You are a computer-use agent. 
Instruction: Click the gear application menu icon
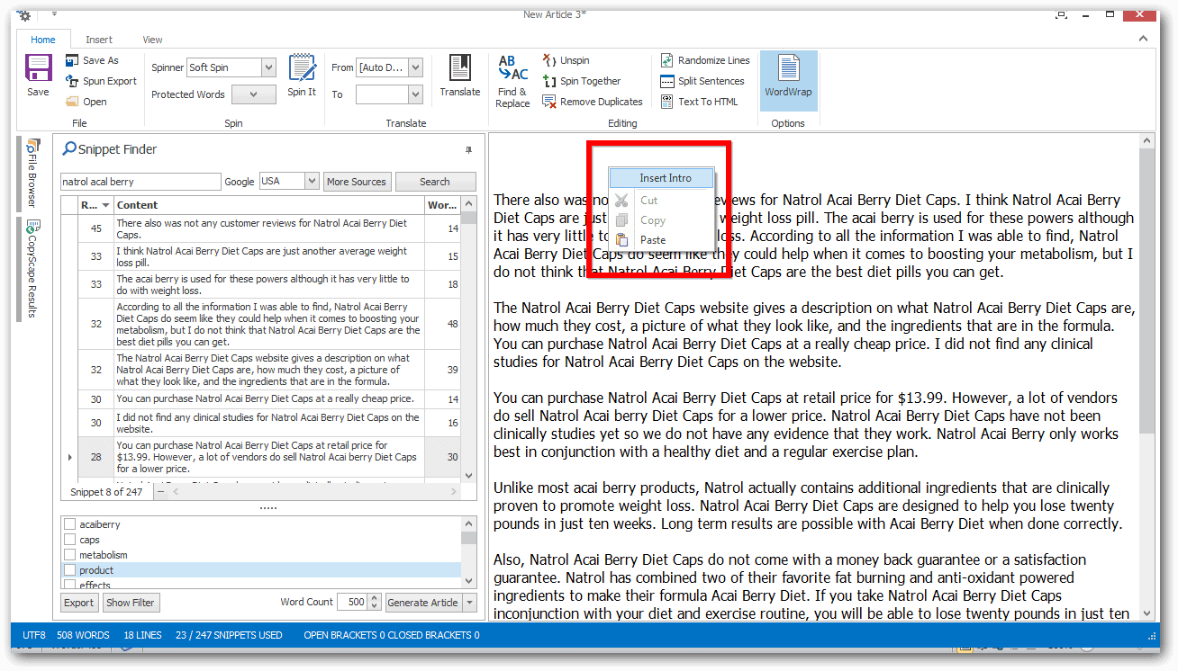[x=24, y=14]
